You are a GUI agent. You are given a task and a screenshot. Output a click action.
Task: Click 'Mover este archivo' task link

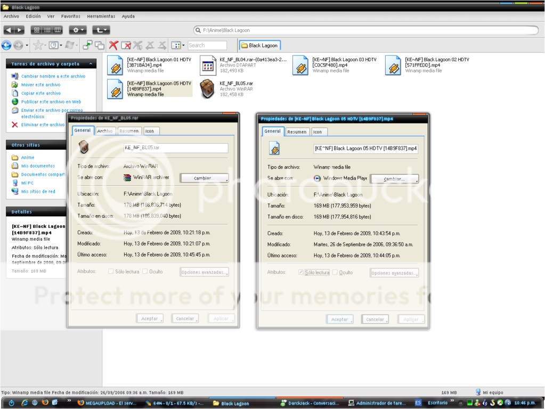point(40,85)
